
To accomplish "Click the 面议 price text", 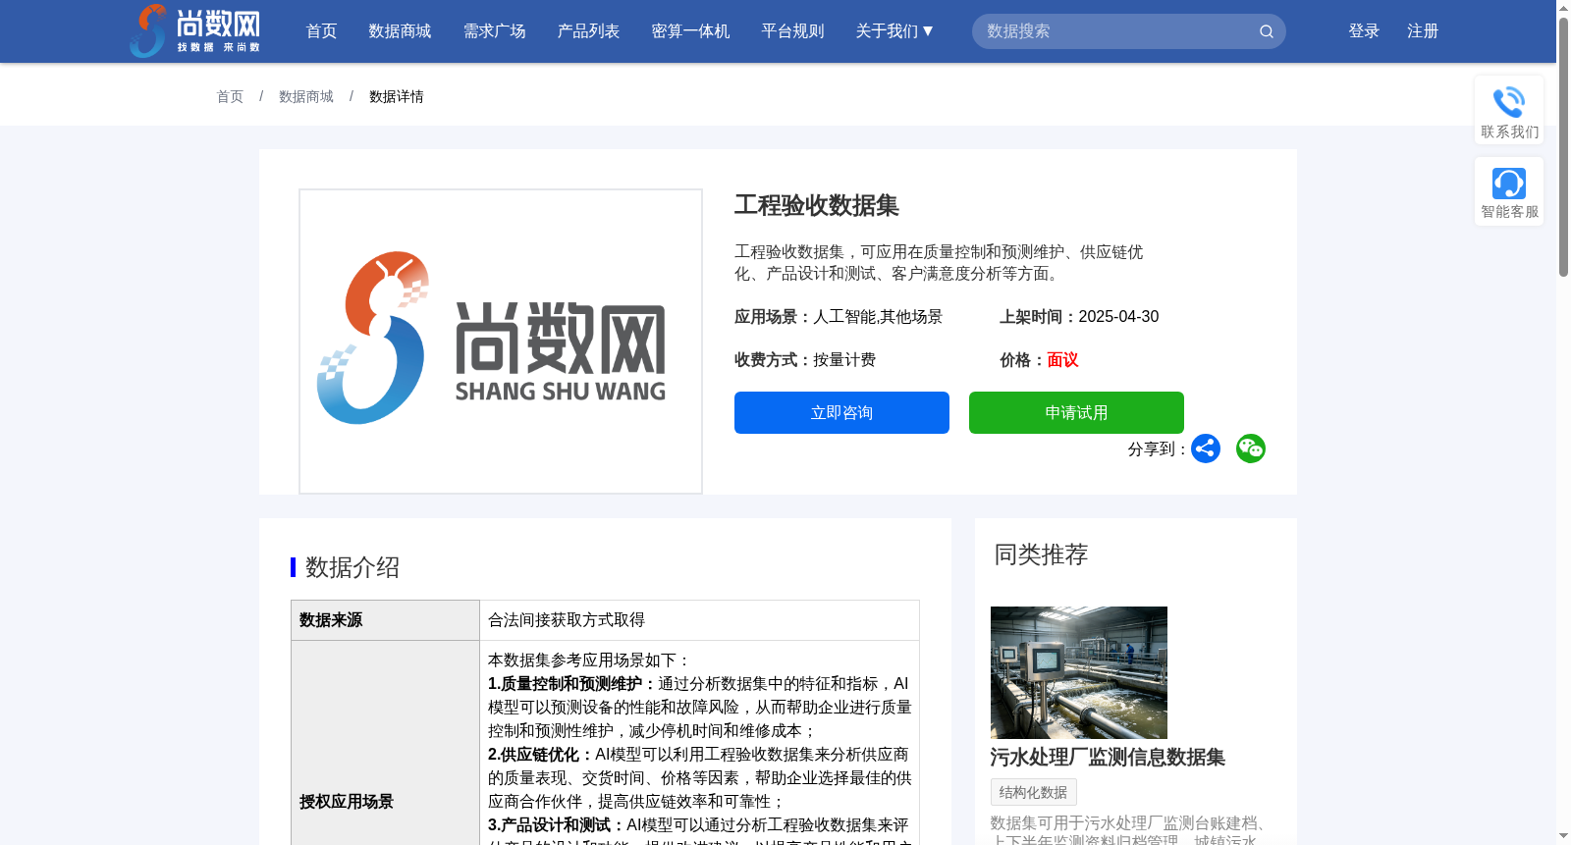I will tap(1062, 360).
